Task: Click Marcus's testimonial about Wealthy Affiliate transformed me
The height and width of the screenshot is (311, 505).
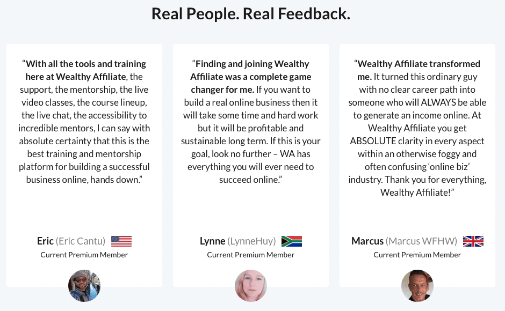Action: (417, 128)
